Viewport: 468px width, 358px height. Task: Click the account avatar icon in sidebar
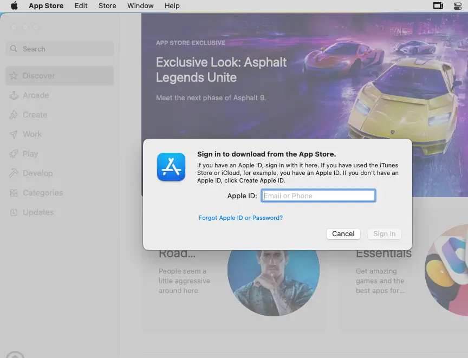point(15,355)
